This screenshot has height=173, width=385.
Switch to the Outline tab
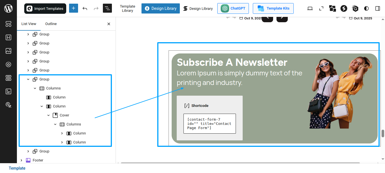pyautogui.click(x=51, y=24)
